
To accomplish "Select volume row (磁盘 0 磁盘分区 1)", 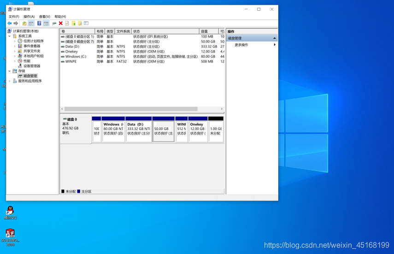I will pyautogui.click(x=142, y=36).
